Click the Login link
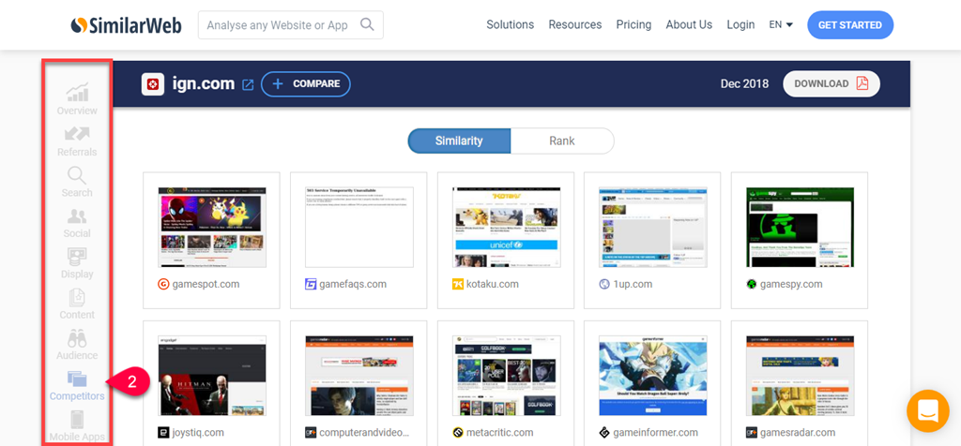This screenshot has width=961, height=446. click(740, 25)
